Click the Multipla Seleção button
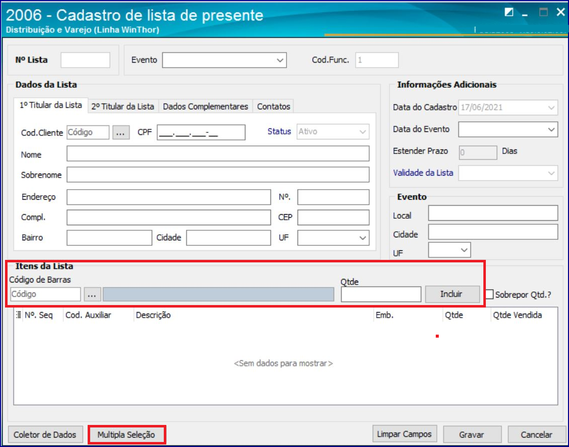 (126, 434)
